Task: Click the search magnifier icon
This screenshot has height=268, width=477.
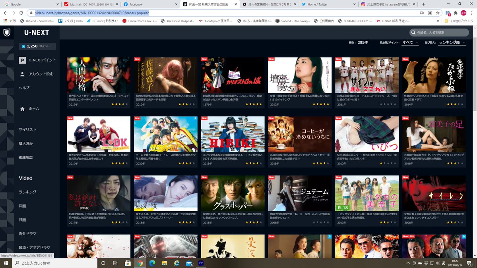Action: (x=414, y=32)
